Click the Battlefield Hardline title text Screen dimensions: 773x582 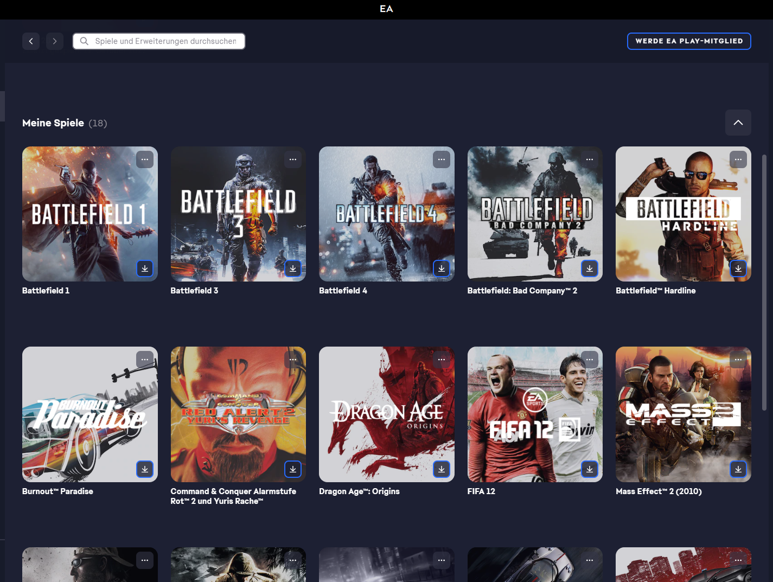656,291
